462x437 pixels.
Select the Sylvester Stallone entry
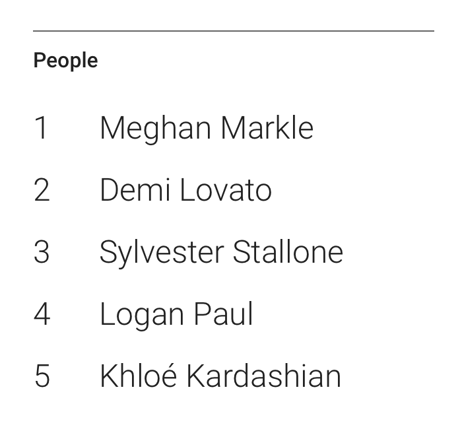click(x=222, y=253)
